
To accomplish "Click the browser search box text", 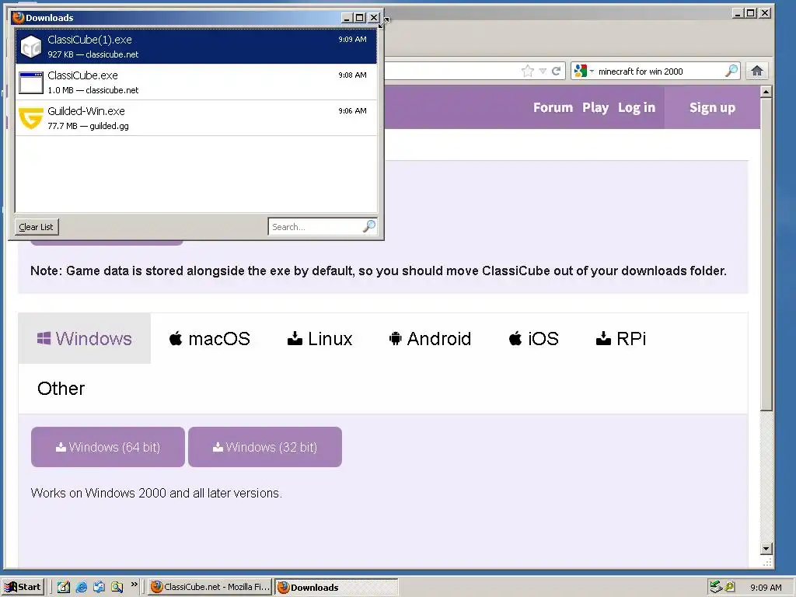I will (x=641, y=71).
